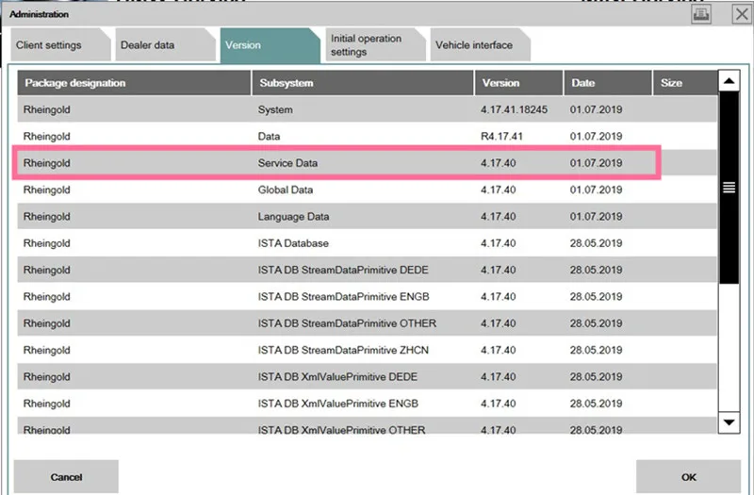This screenshot has height=495, width=754.
Task: Select the Data subsystem cell
Action: [269, 136]
